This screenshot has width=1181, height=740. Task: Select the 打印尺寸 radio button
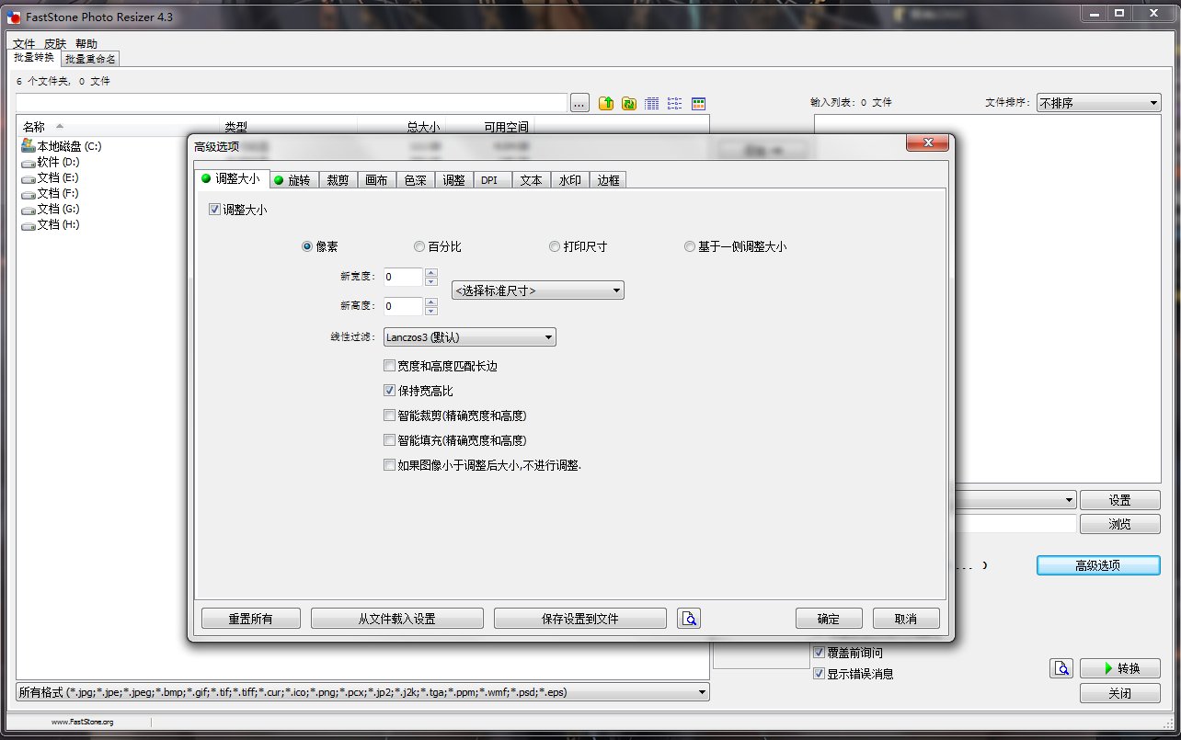click(x=555, y=246)
